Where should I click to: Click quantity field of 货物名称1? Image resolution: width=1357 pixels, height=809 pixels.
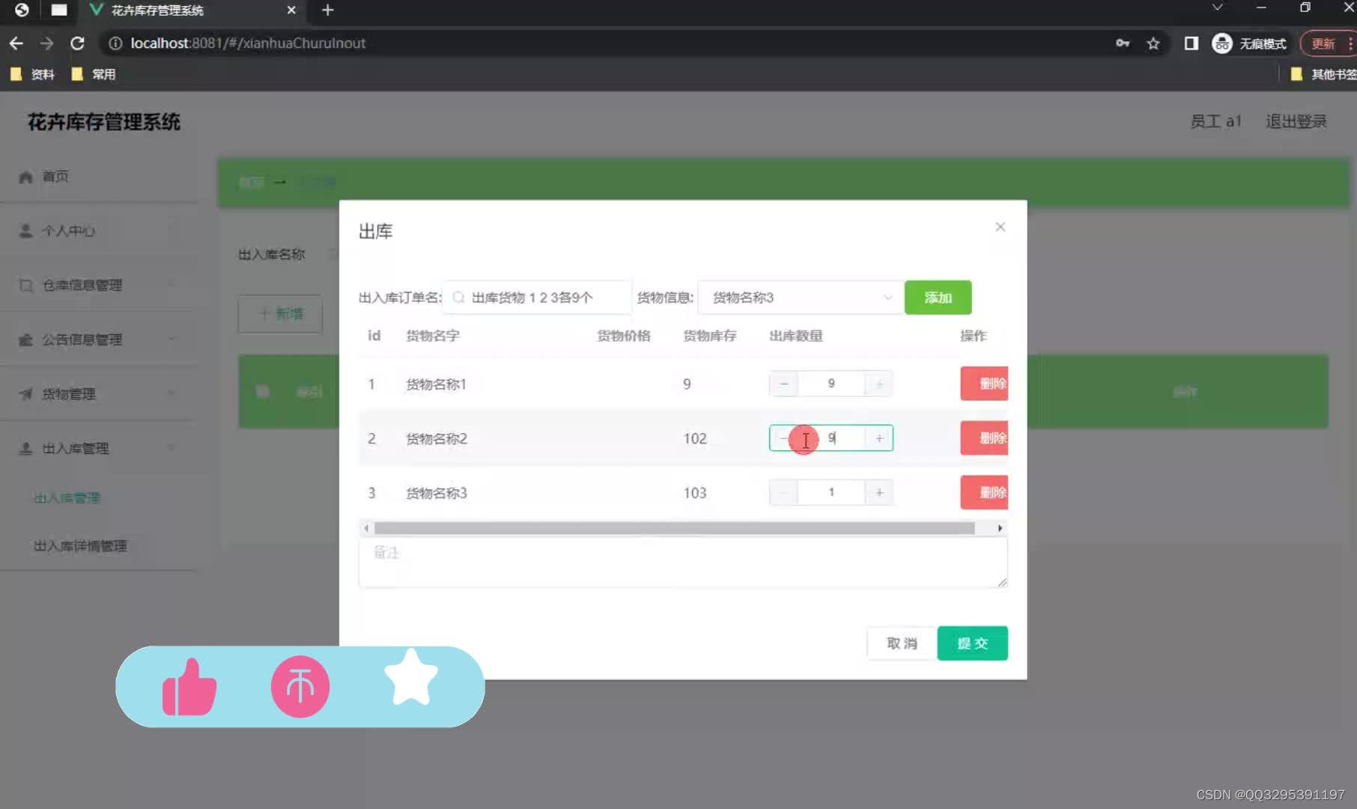point(831,384)
